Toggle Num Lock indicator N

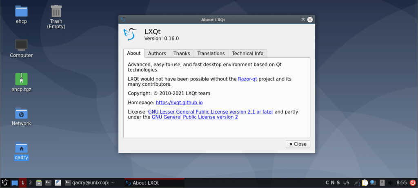[x=333, y=183]
